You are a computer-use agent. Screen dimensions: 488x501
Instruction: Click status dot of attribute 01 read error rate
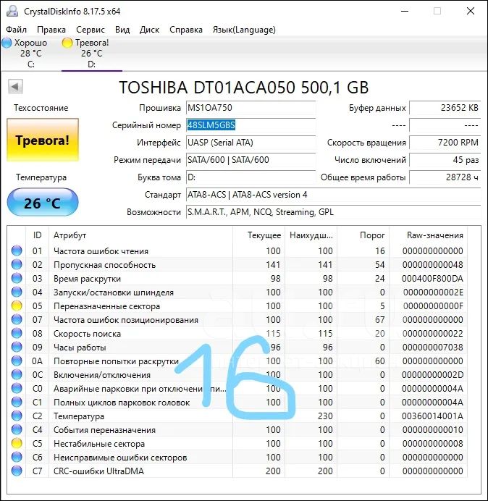coord(17,250)
